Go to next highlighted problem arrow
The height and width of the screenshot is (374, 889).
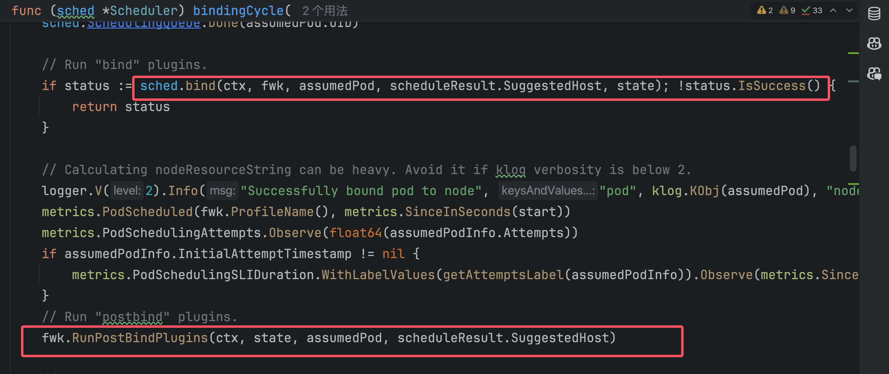coord(849,10)
